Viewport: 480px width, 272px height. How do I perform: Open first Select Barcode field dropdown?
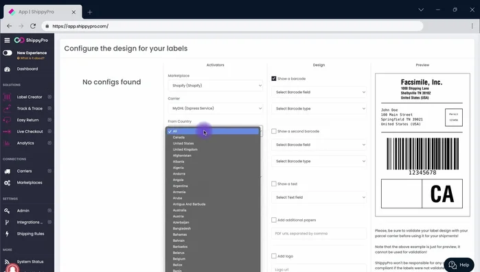pos(319,92)
